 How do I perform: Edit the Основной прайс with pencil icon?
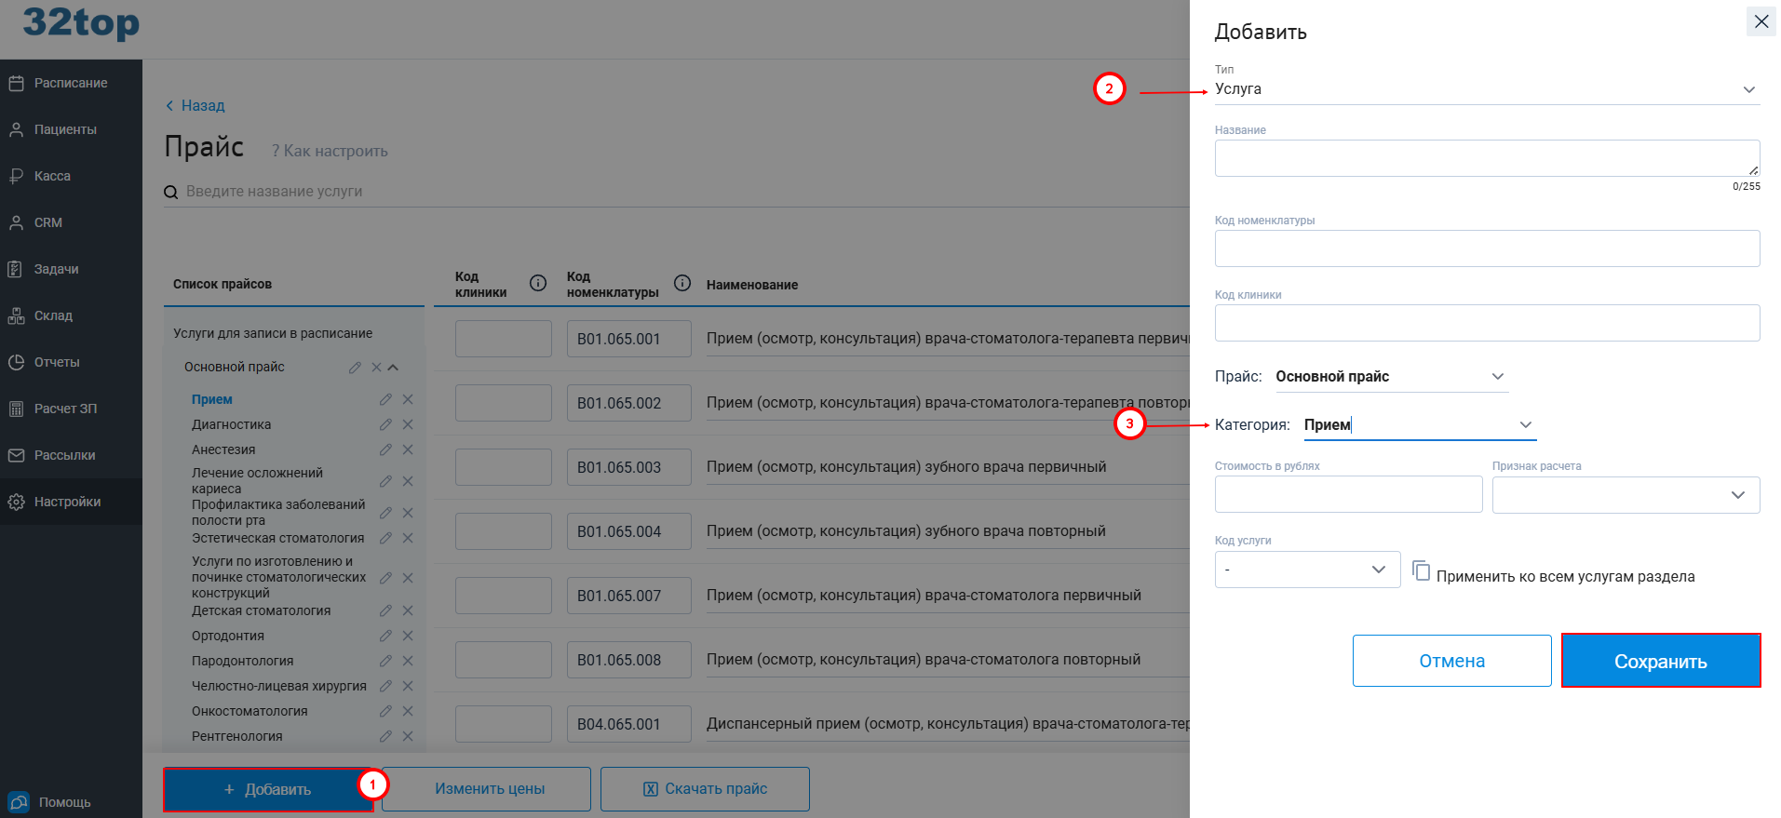355,368
